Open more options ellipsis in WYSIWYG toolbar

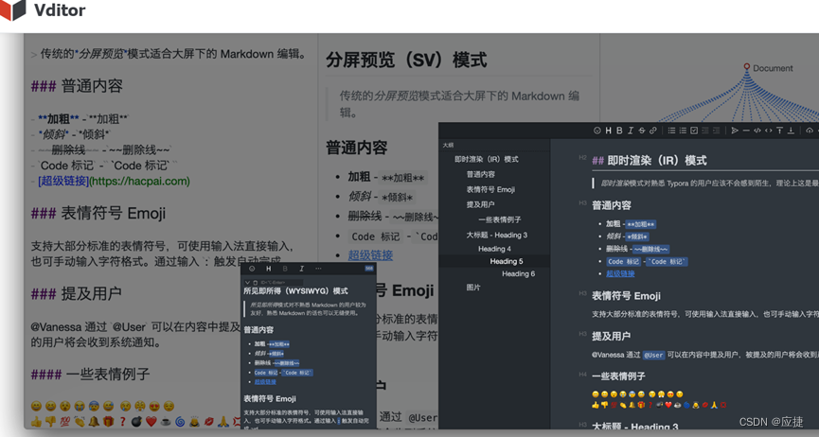[318, 269]
